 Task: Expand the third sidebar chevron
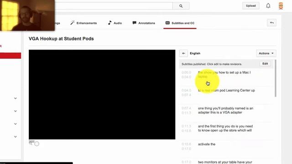(x=16, y=124)
